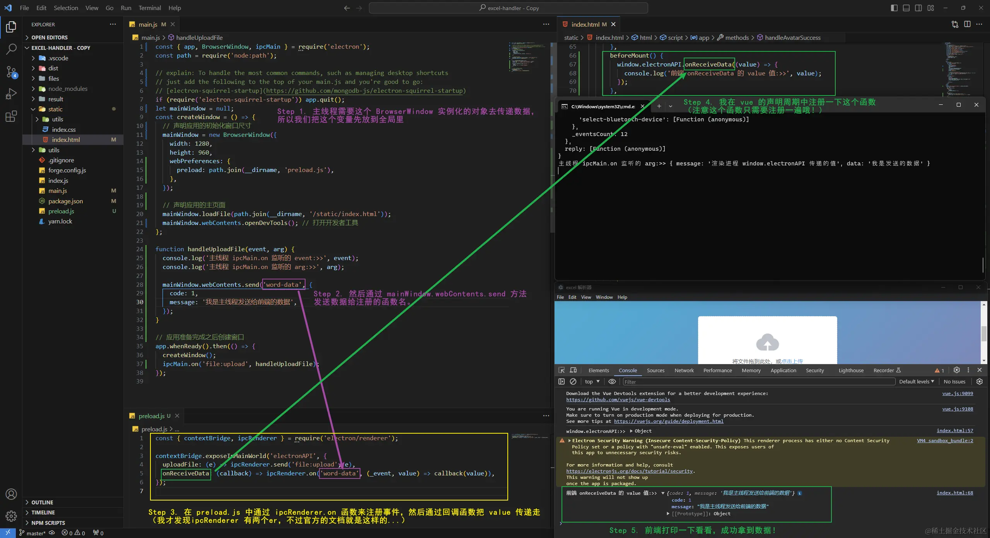Screen dimensions: 990x538
Task: Toggle the console live expression eye icon
Action: click(x=612, y=381)
